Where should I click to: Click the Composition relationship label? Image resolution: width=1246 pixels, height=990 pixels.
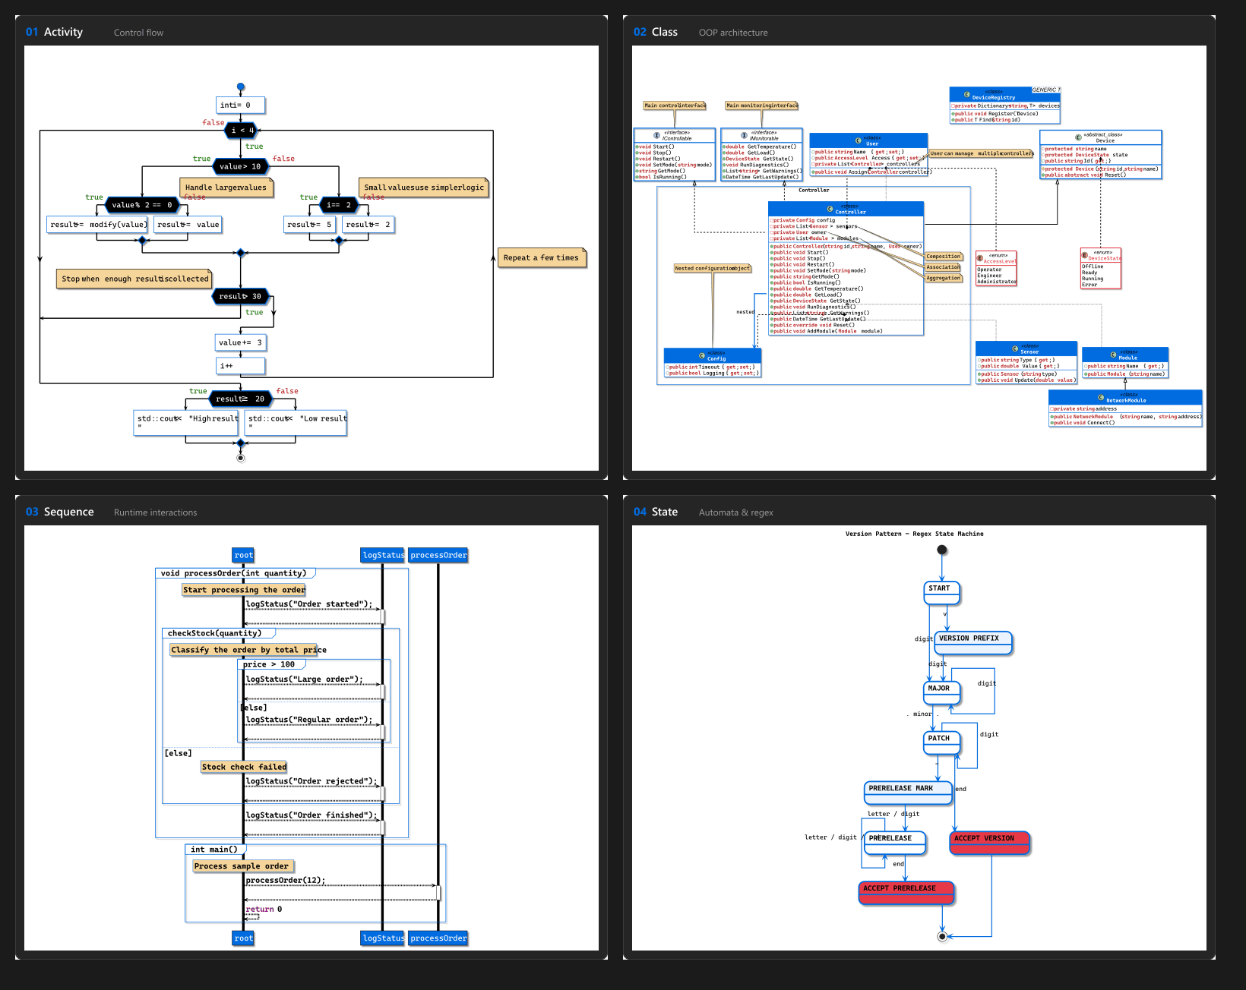click(944, 257)
